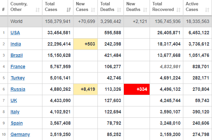Select Brazil total deaths 421,484
The image size is (212, 140).
tap(113, 55)
